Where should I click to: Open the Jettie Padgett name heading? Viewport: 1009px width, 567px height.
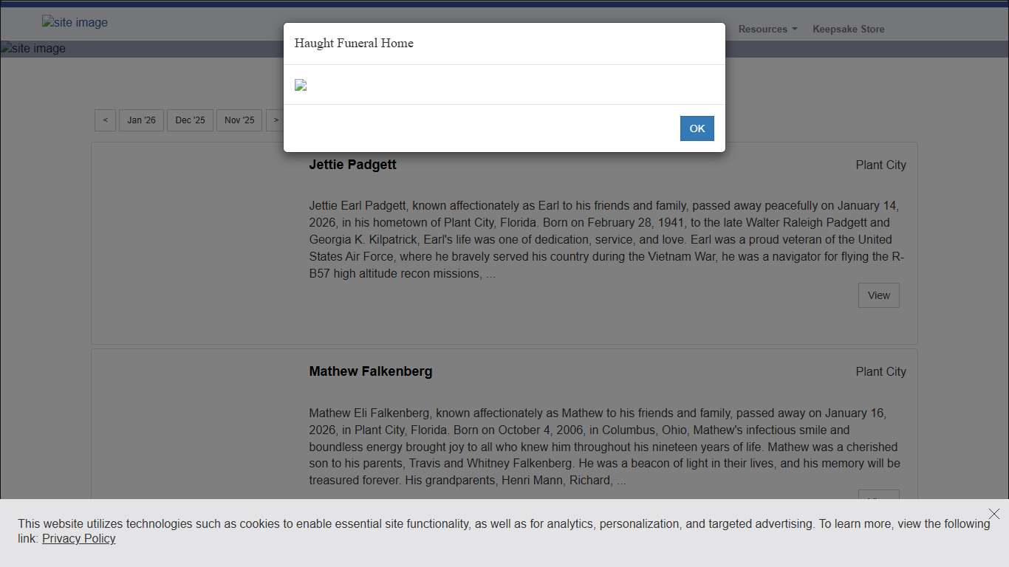[352, 165]
